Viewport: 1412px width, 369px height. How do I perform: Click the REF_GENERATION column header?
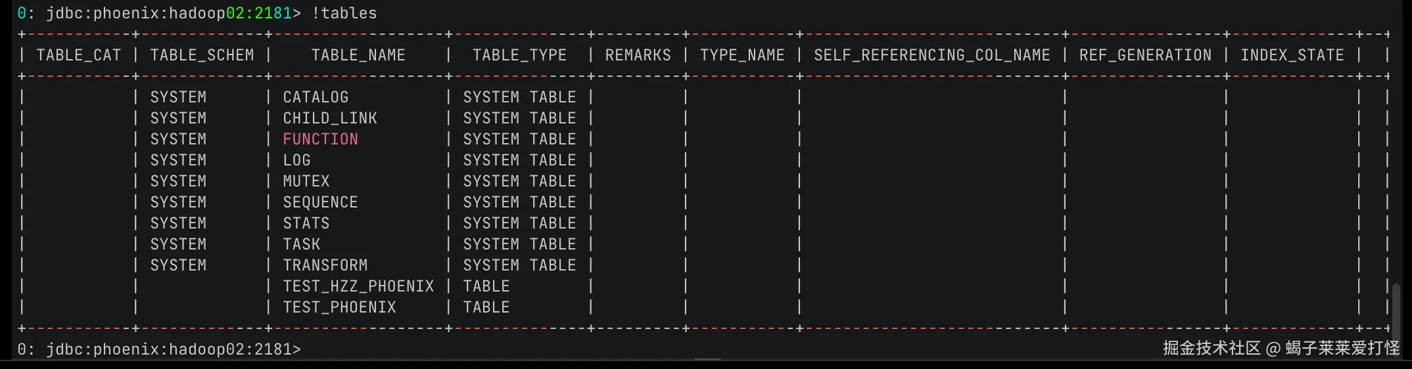1145,55
